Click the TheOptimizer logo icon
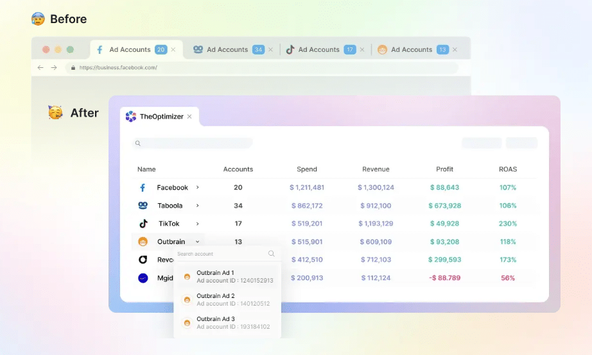The image size is (592, 355). (131, 117)
